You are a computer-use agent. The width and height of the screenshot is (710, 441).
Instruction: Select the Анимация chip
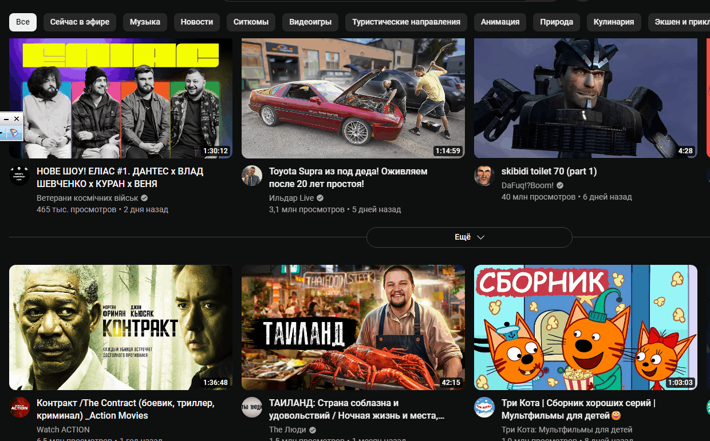[500, 22]
